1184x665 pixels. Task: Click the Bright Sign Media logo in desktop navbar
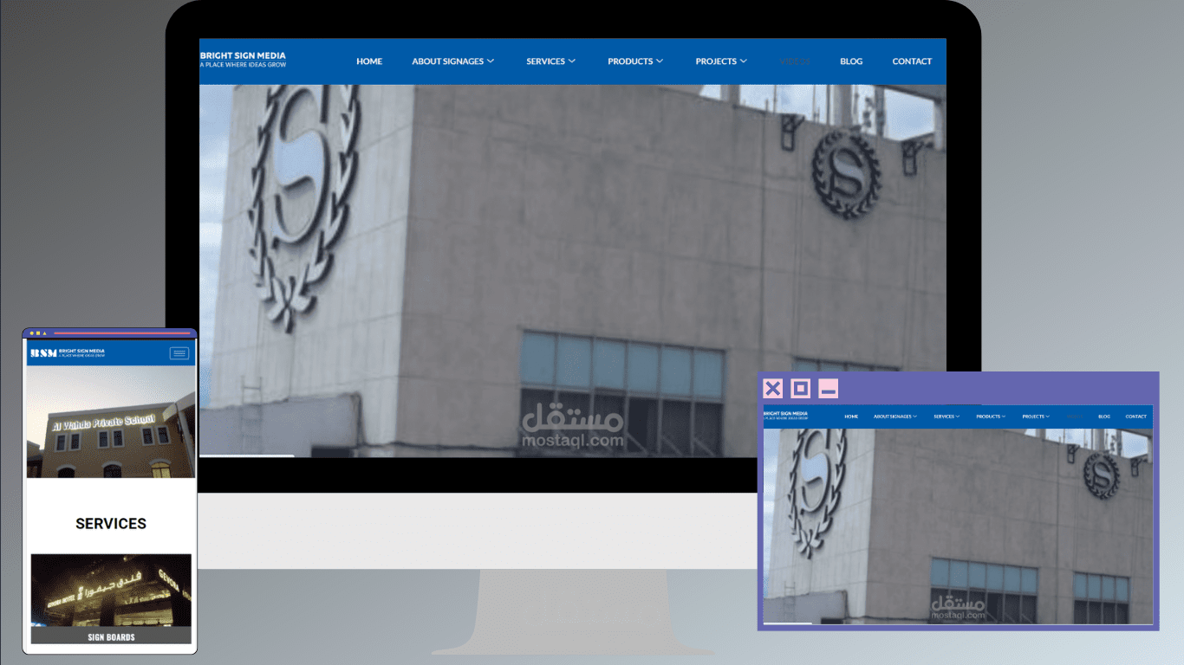point(243,57)
